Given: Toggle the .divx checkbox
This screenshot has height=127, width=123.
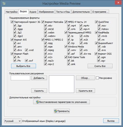Looking at the screenshot, I should 15,50.
